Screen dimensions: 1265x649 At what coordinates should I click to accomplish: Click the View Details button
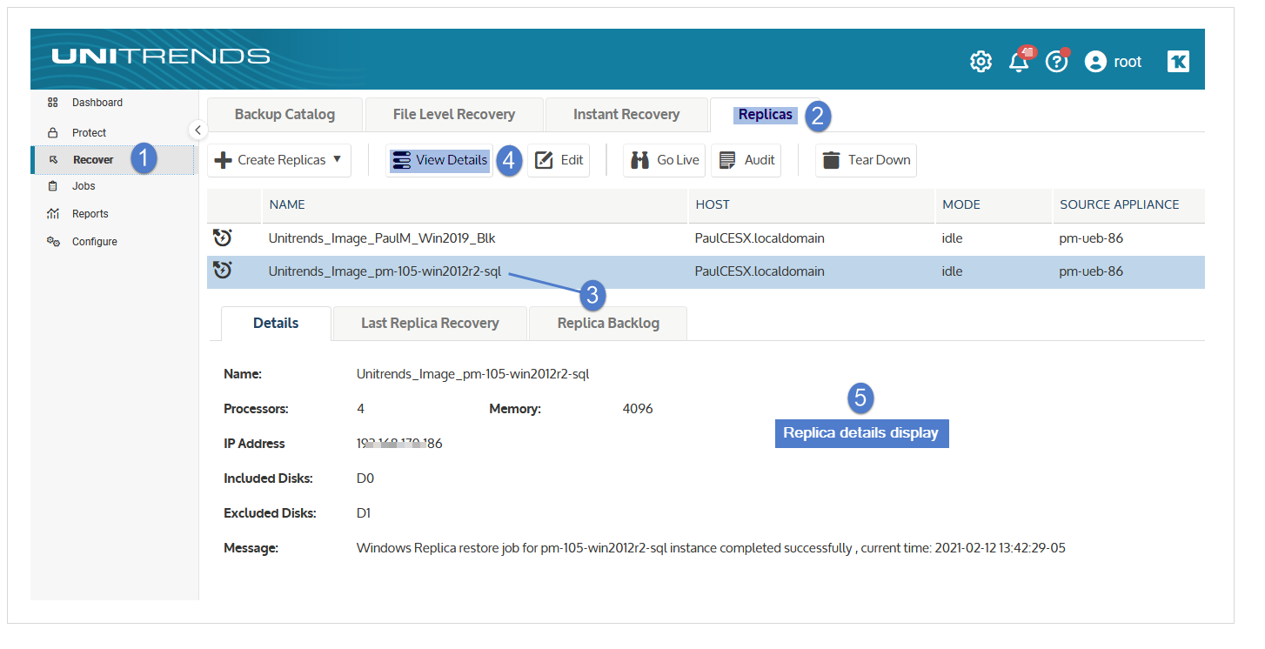pyautogui.click(x=439, y=160)
